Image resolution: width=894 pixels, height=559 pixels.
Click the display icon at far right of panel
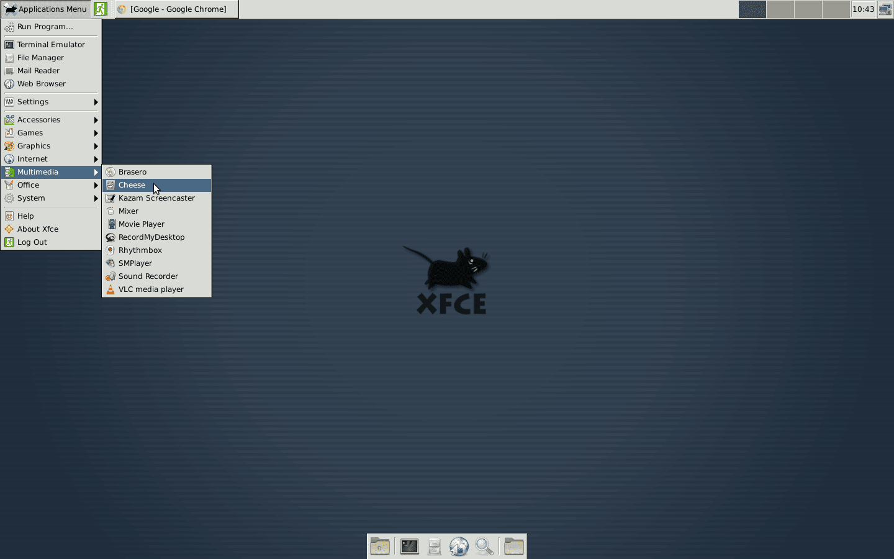pyautogui.click(x=885, y=9)
